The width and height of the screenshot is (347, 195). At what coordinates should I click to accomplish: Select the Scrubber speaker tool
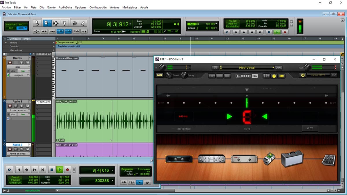click(74, 23)
